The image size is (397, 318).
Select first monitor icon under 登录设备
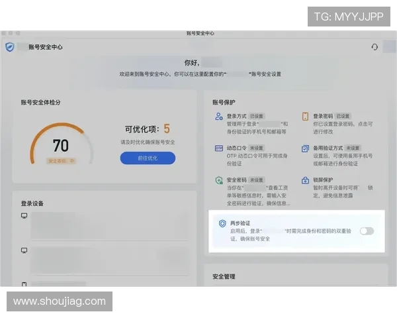(x=24, y=215)
